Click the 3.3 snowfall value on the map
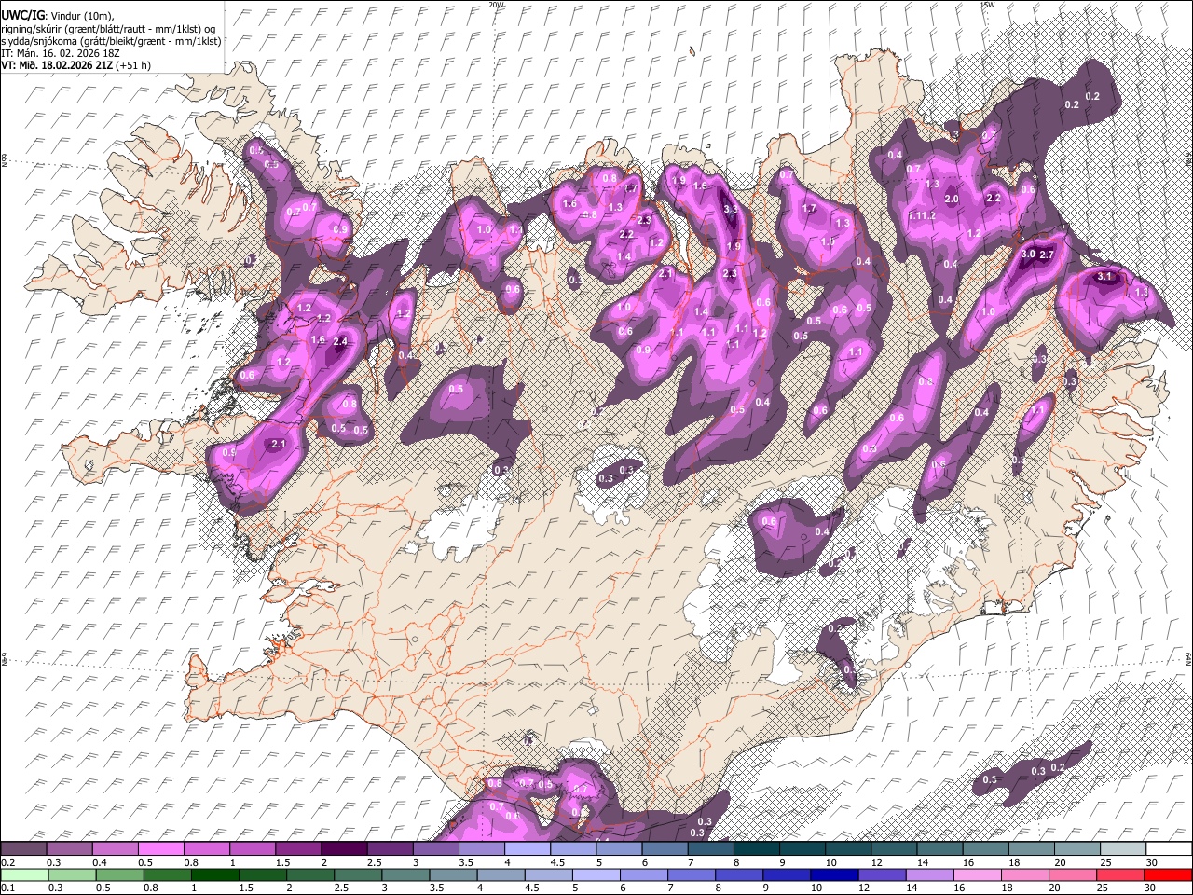This screenshot has width=1193, height=895. (x=731, y=210)
